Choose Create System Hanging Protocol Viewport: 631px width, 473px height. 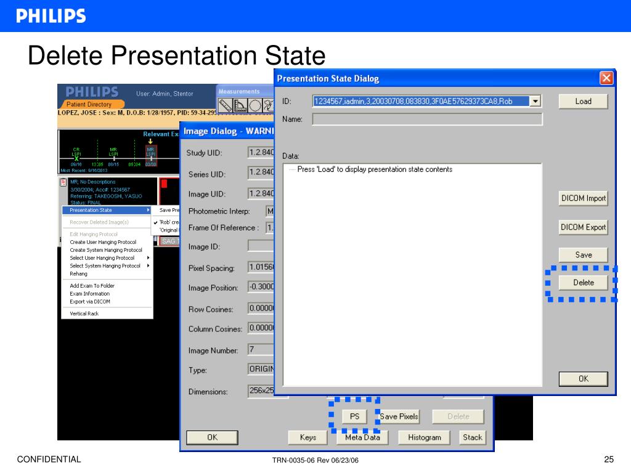(106, 250)
